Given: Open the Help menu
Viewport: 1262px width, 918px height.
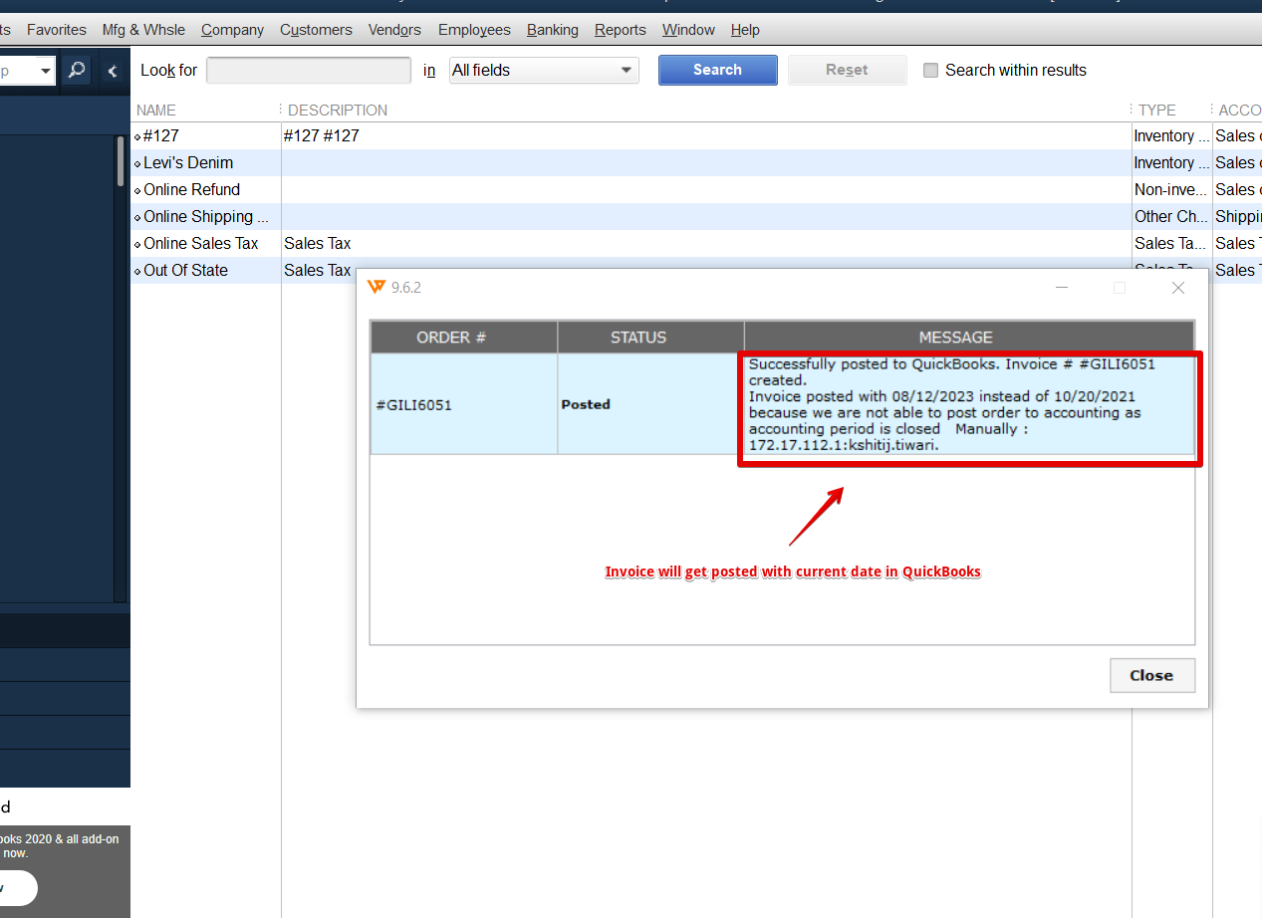Looking at the screenshot, I should click(745, 30).
